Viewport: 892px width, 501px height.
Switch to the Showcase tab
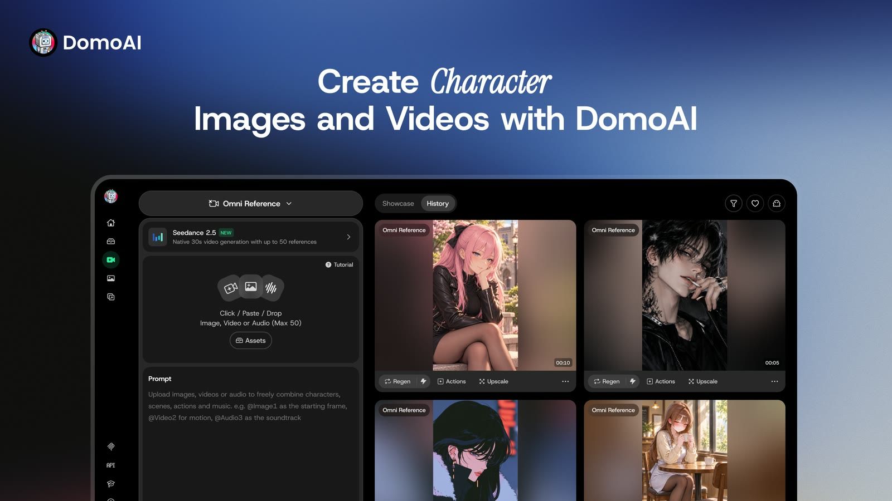point(398,204)
